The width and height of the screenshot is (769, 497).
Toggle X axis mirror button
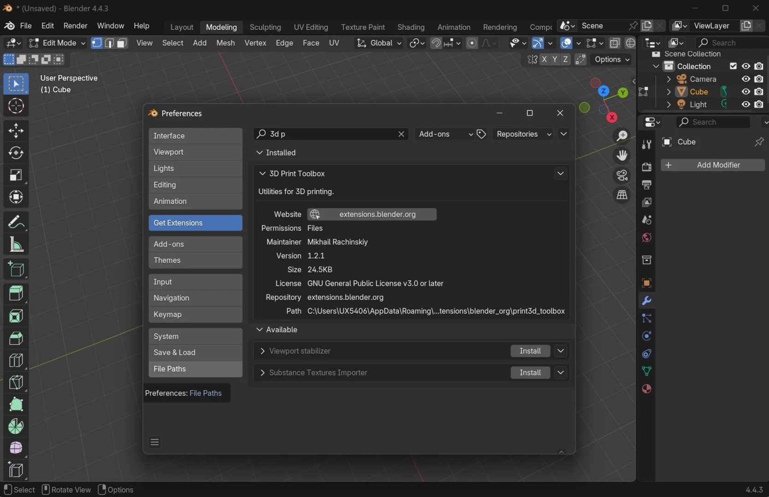point(544,59)
